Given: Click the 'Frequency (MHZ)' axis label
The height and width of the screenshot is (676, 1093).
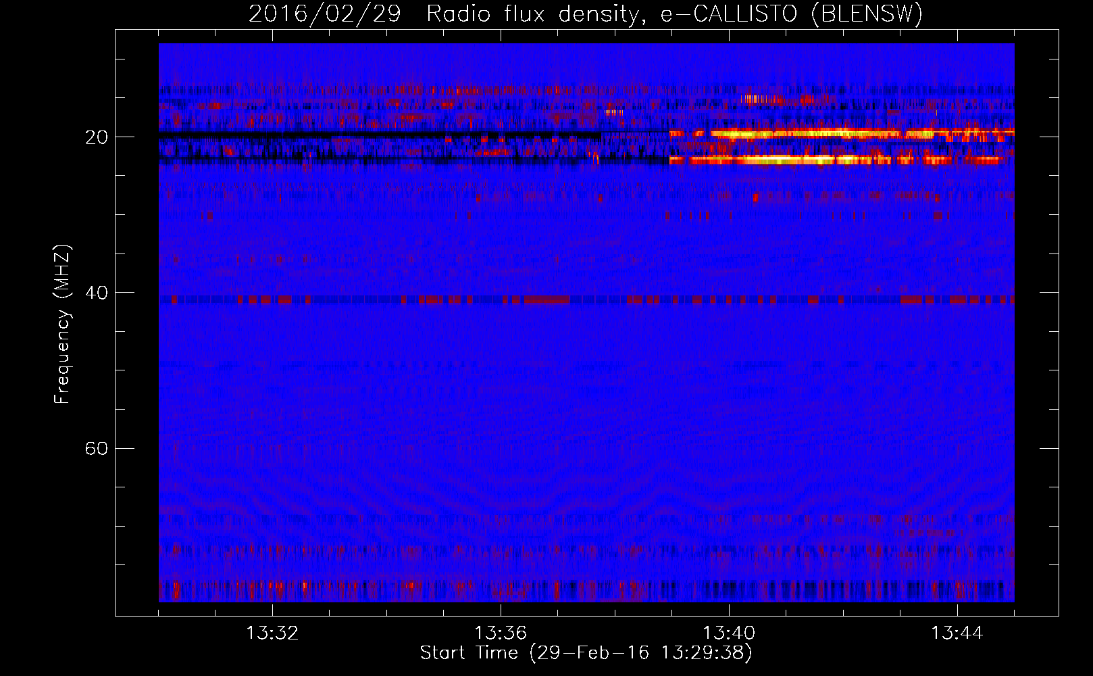Looking at the screenshot, I should (x=61, y=324).
